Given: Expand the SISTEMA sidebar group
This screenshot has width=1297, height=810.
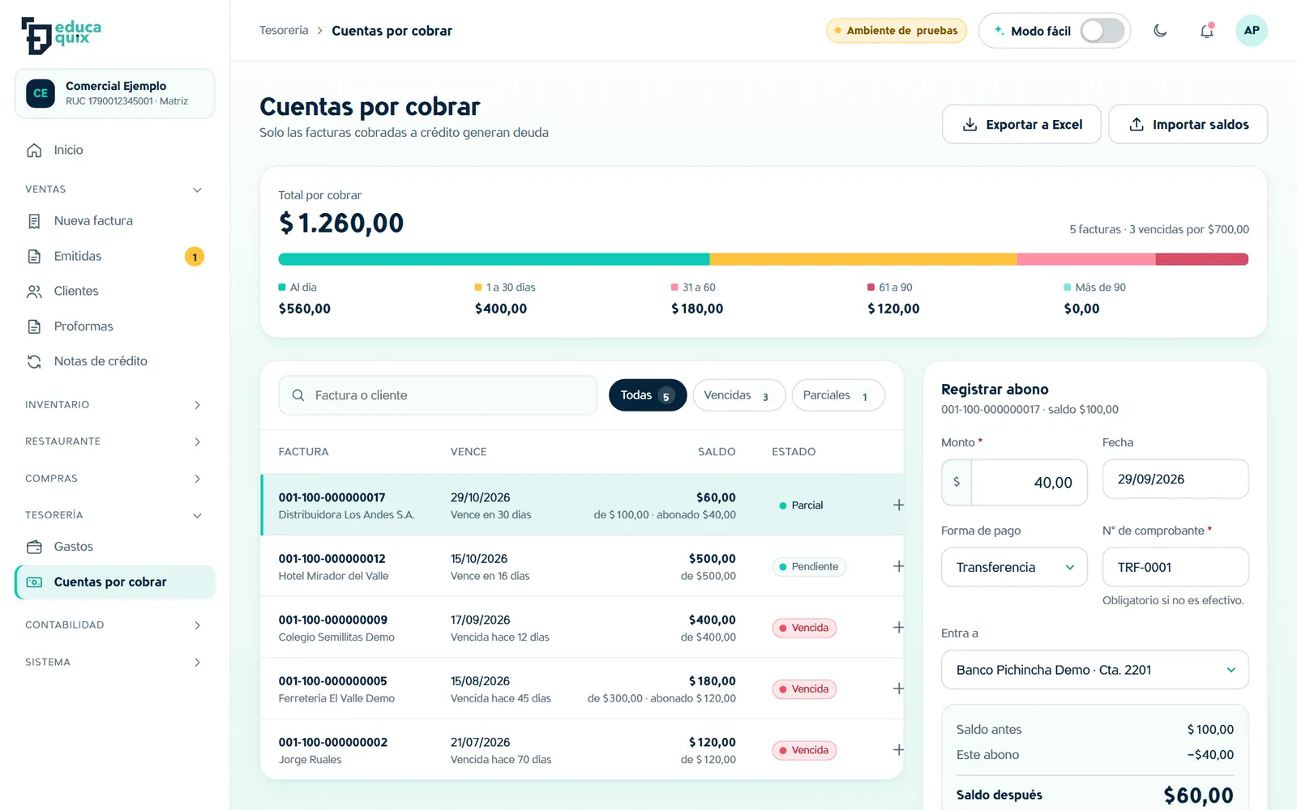Looking at the screenshot, I should click(115, 663).
